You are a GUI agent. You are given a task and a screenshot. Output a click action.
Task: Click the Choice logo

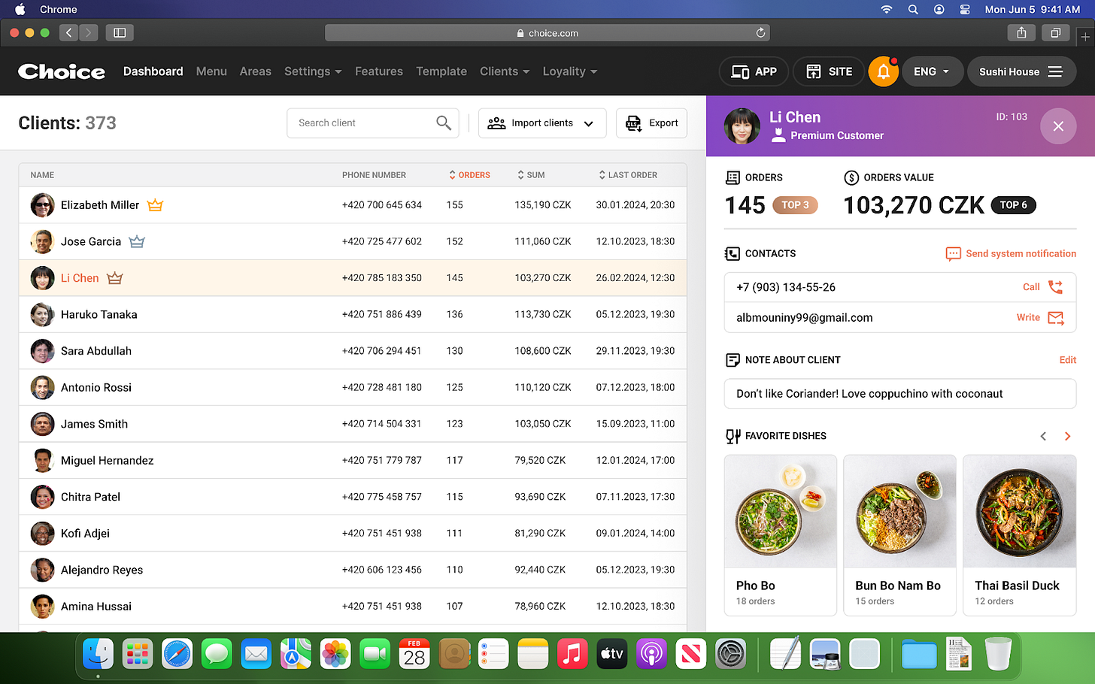62,71
